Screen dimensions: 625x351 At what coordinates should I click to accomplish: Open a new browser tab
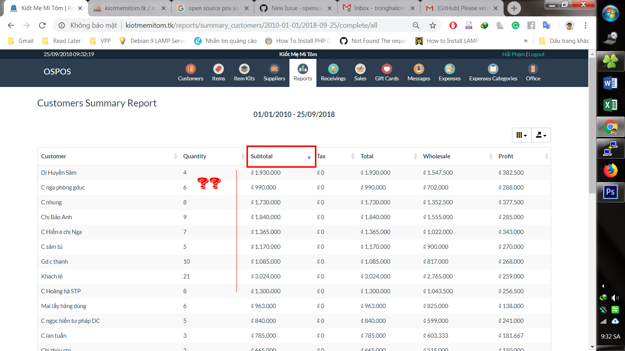pos(514,8)
